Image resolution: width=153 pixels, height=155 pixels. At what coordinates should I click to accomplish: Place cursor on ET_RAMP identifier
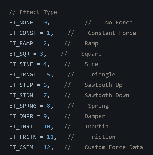21,43
